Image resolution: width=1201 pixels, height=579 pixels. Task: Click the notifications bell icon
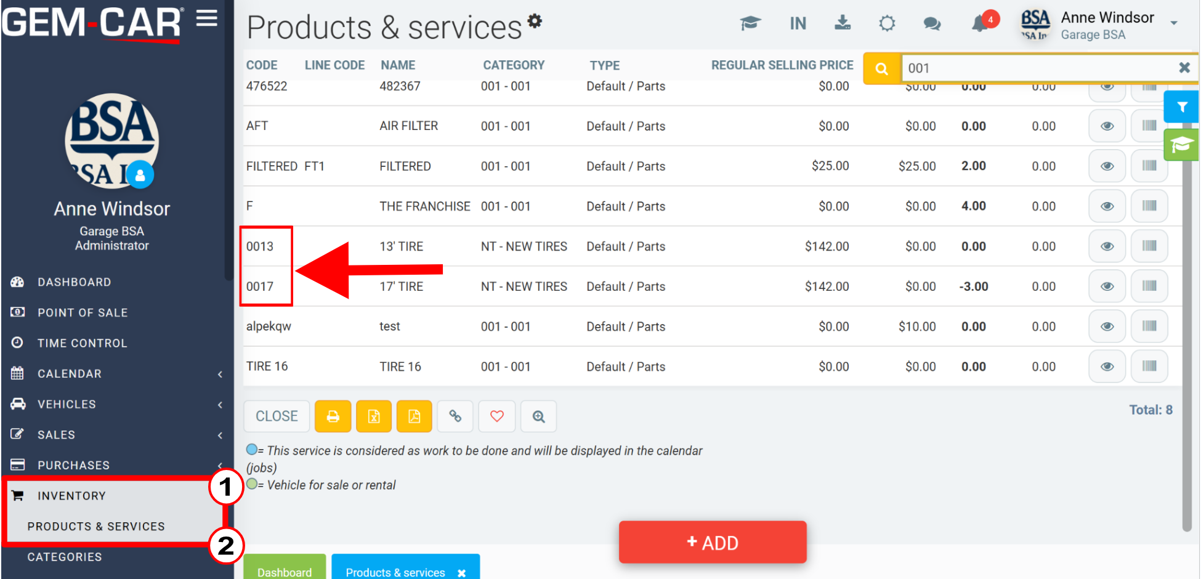pyautogui.click(x=979, y=24)
